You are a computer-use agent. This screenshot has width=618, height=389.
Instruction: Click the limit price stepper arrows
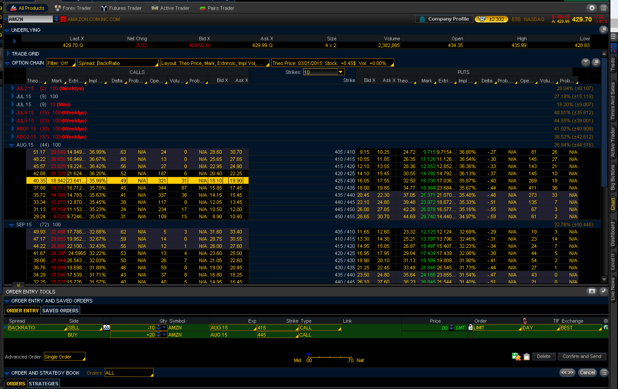pos(451,328)
